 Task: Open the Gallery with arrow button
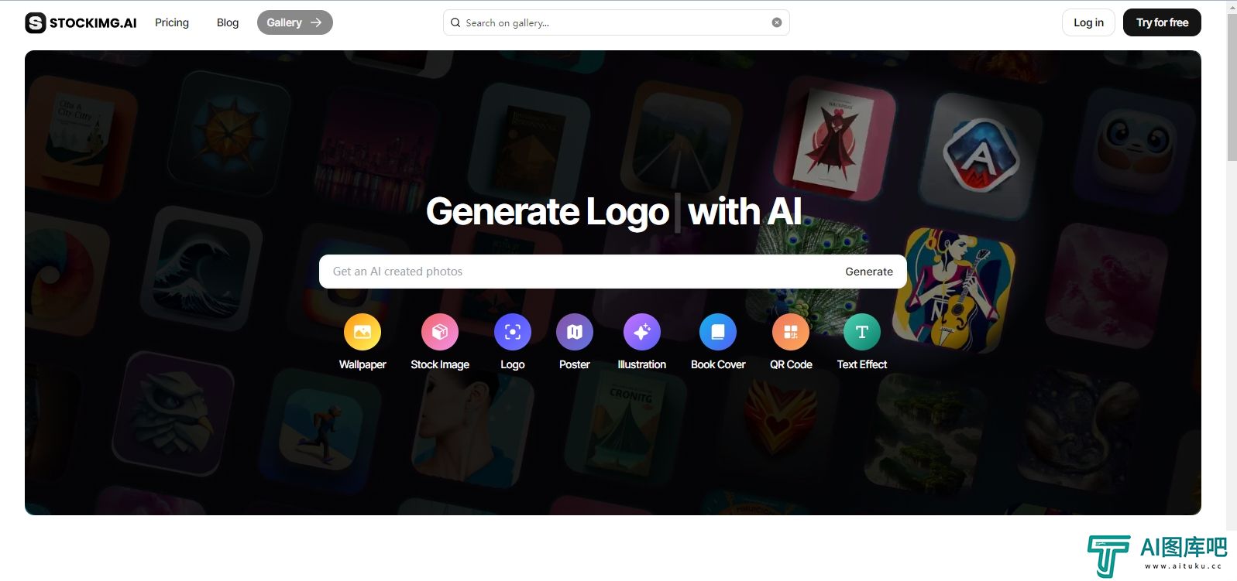[x=295, y=22]
